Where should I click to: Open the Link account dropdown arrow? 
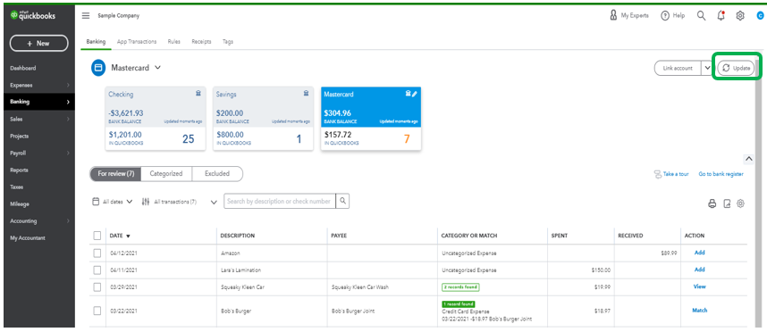(707, 68)
